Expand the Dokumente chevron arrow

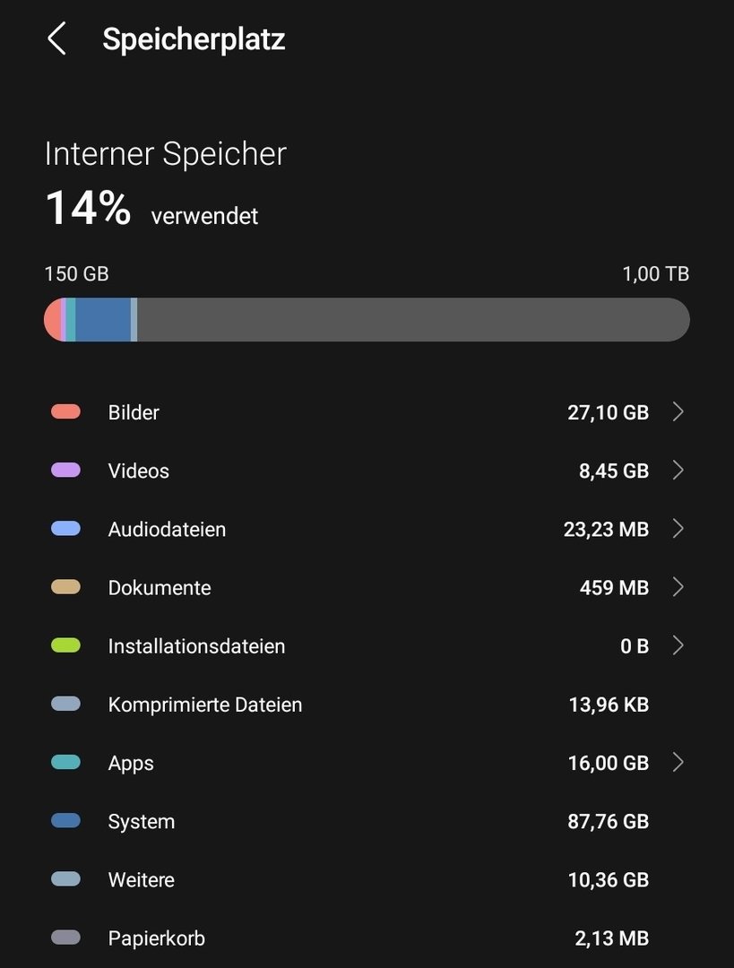678,587
